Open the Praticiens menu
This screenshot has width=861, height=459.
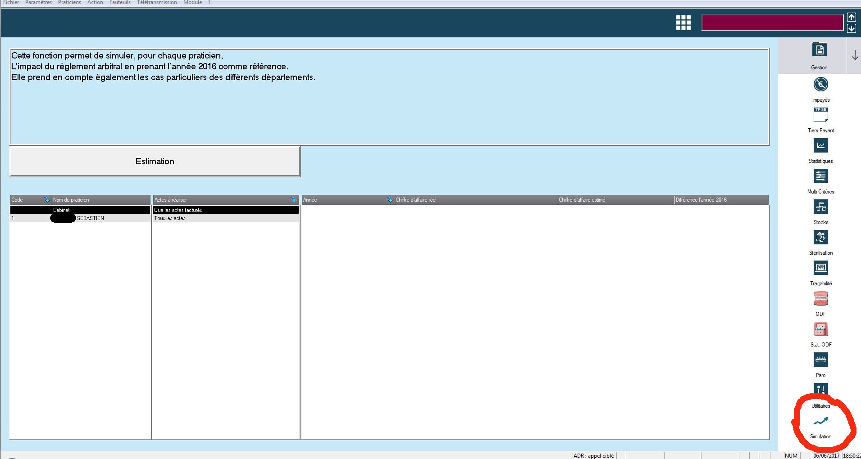69,3
